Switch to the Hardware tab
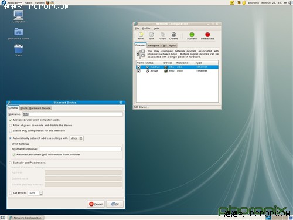The height and width of the screenshot is (220, 293). point(154,45)
